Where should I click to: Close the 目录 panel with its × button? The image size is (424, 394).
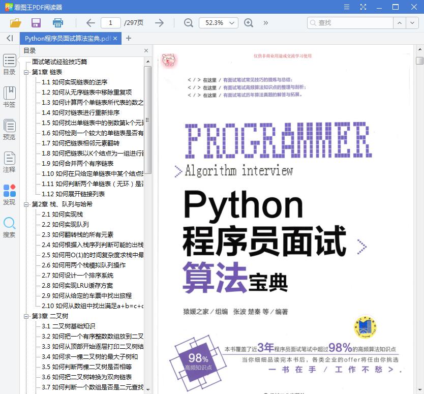point(146,50)
